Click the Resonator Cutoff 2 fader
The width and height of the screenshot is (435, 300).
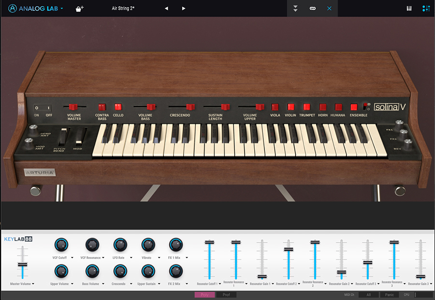289,249
